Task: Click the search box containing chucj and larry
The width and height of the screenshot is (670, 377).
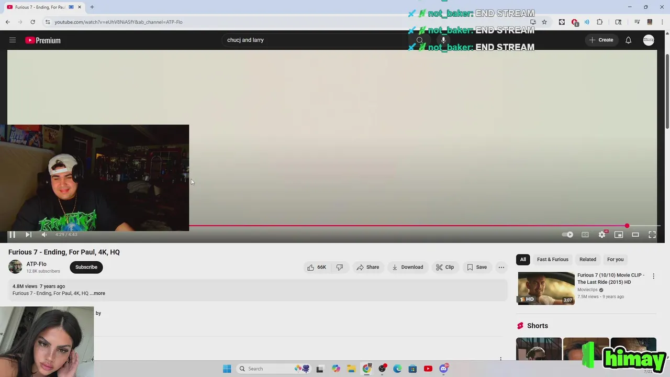Action: [x=314, y=40]
